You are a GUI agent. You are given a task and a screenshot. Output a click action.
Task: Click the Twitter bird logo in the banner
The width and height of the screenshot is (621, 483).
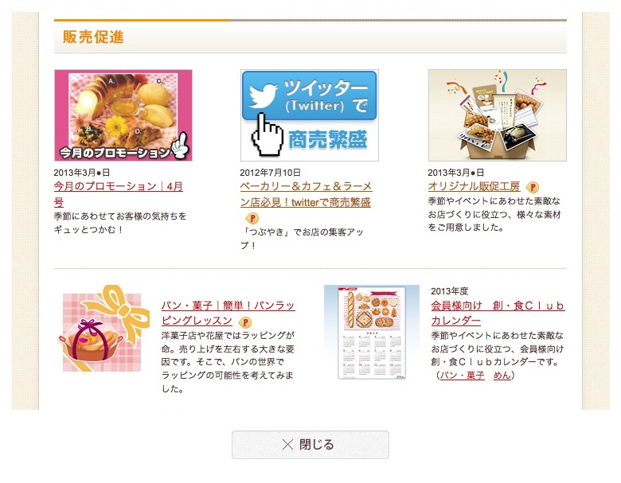coord(264,95)
